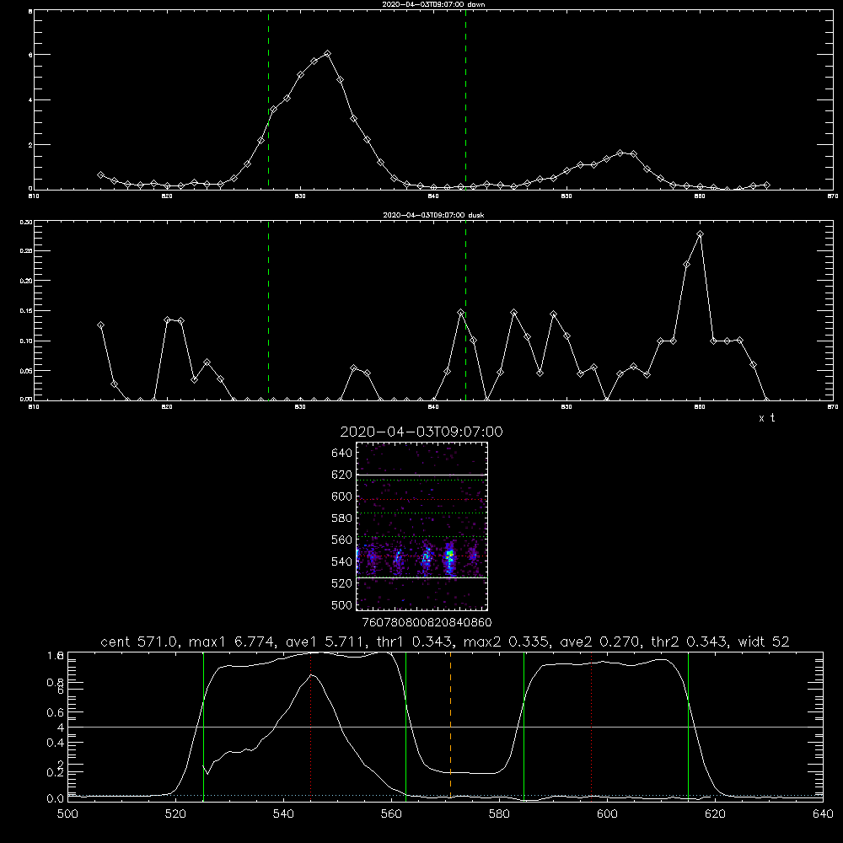Viewport: 843px width, 843px height.
Task: Click the 'x t' label below the dusk plot
Action: pyautogui.click(x=766, y=418)
